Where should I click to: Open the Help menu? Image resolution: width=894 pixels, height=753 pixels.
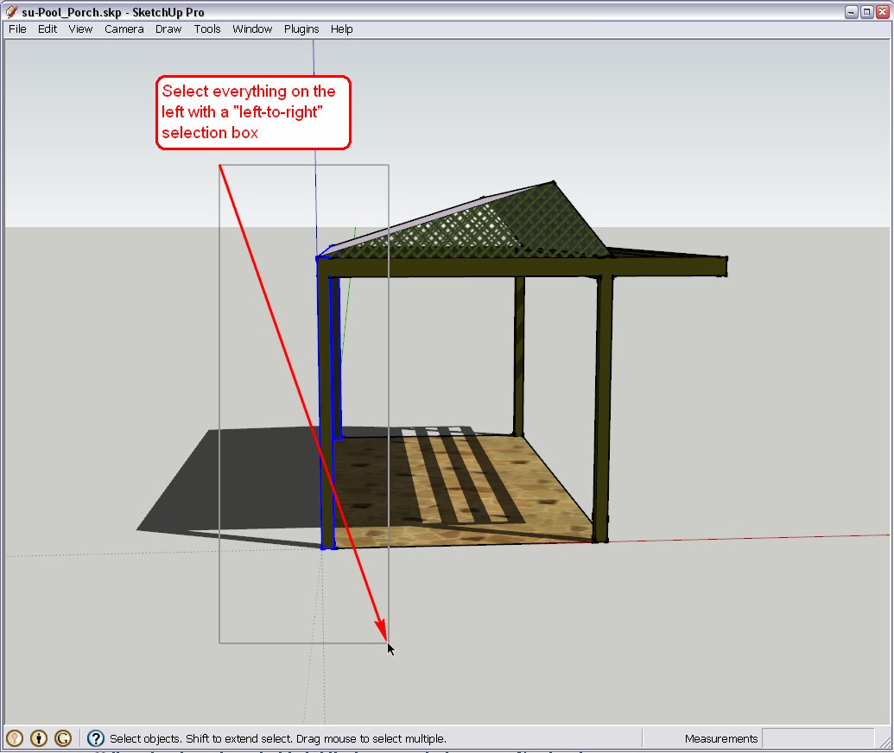pos(342,28)
